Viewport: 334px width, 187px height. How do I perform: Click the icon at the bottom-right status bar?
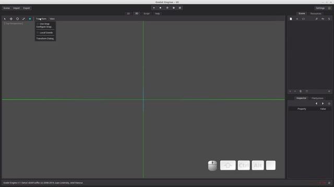(x=329, y=183)
